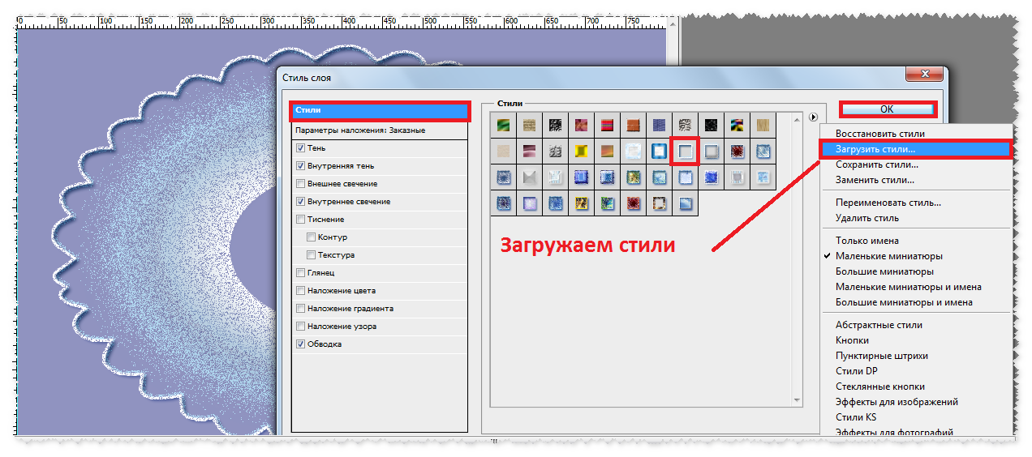The image size is (1032, 457).
Task: Apply the maroon-pink gradient style thumbnail
Action: (529, 151)
